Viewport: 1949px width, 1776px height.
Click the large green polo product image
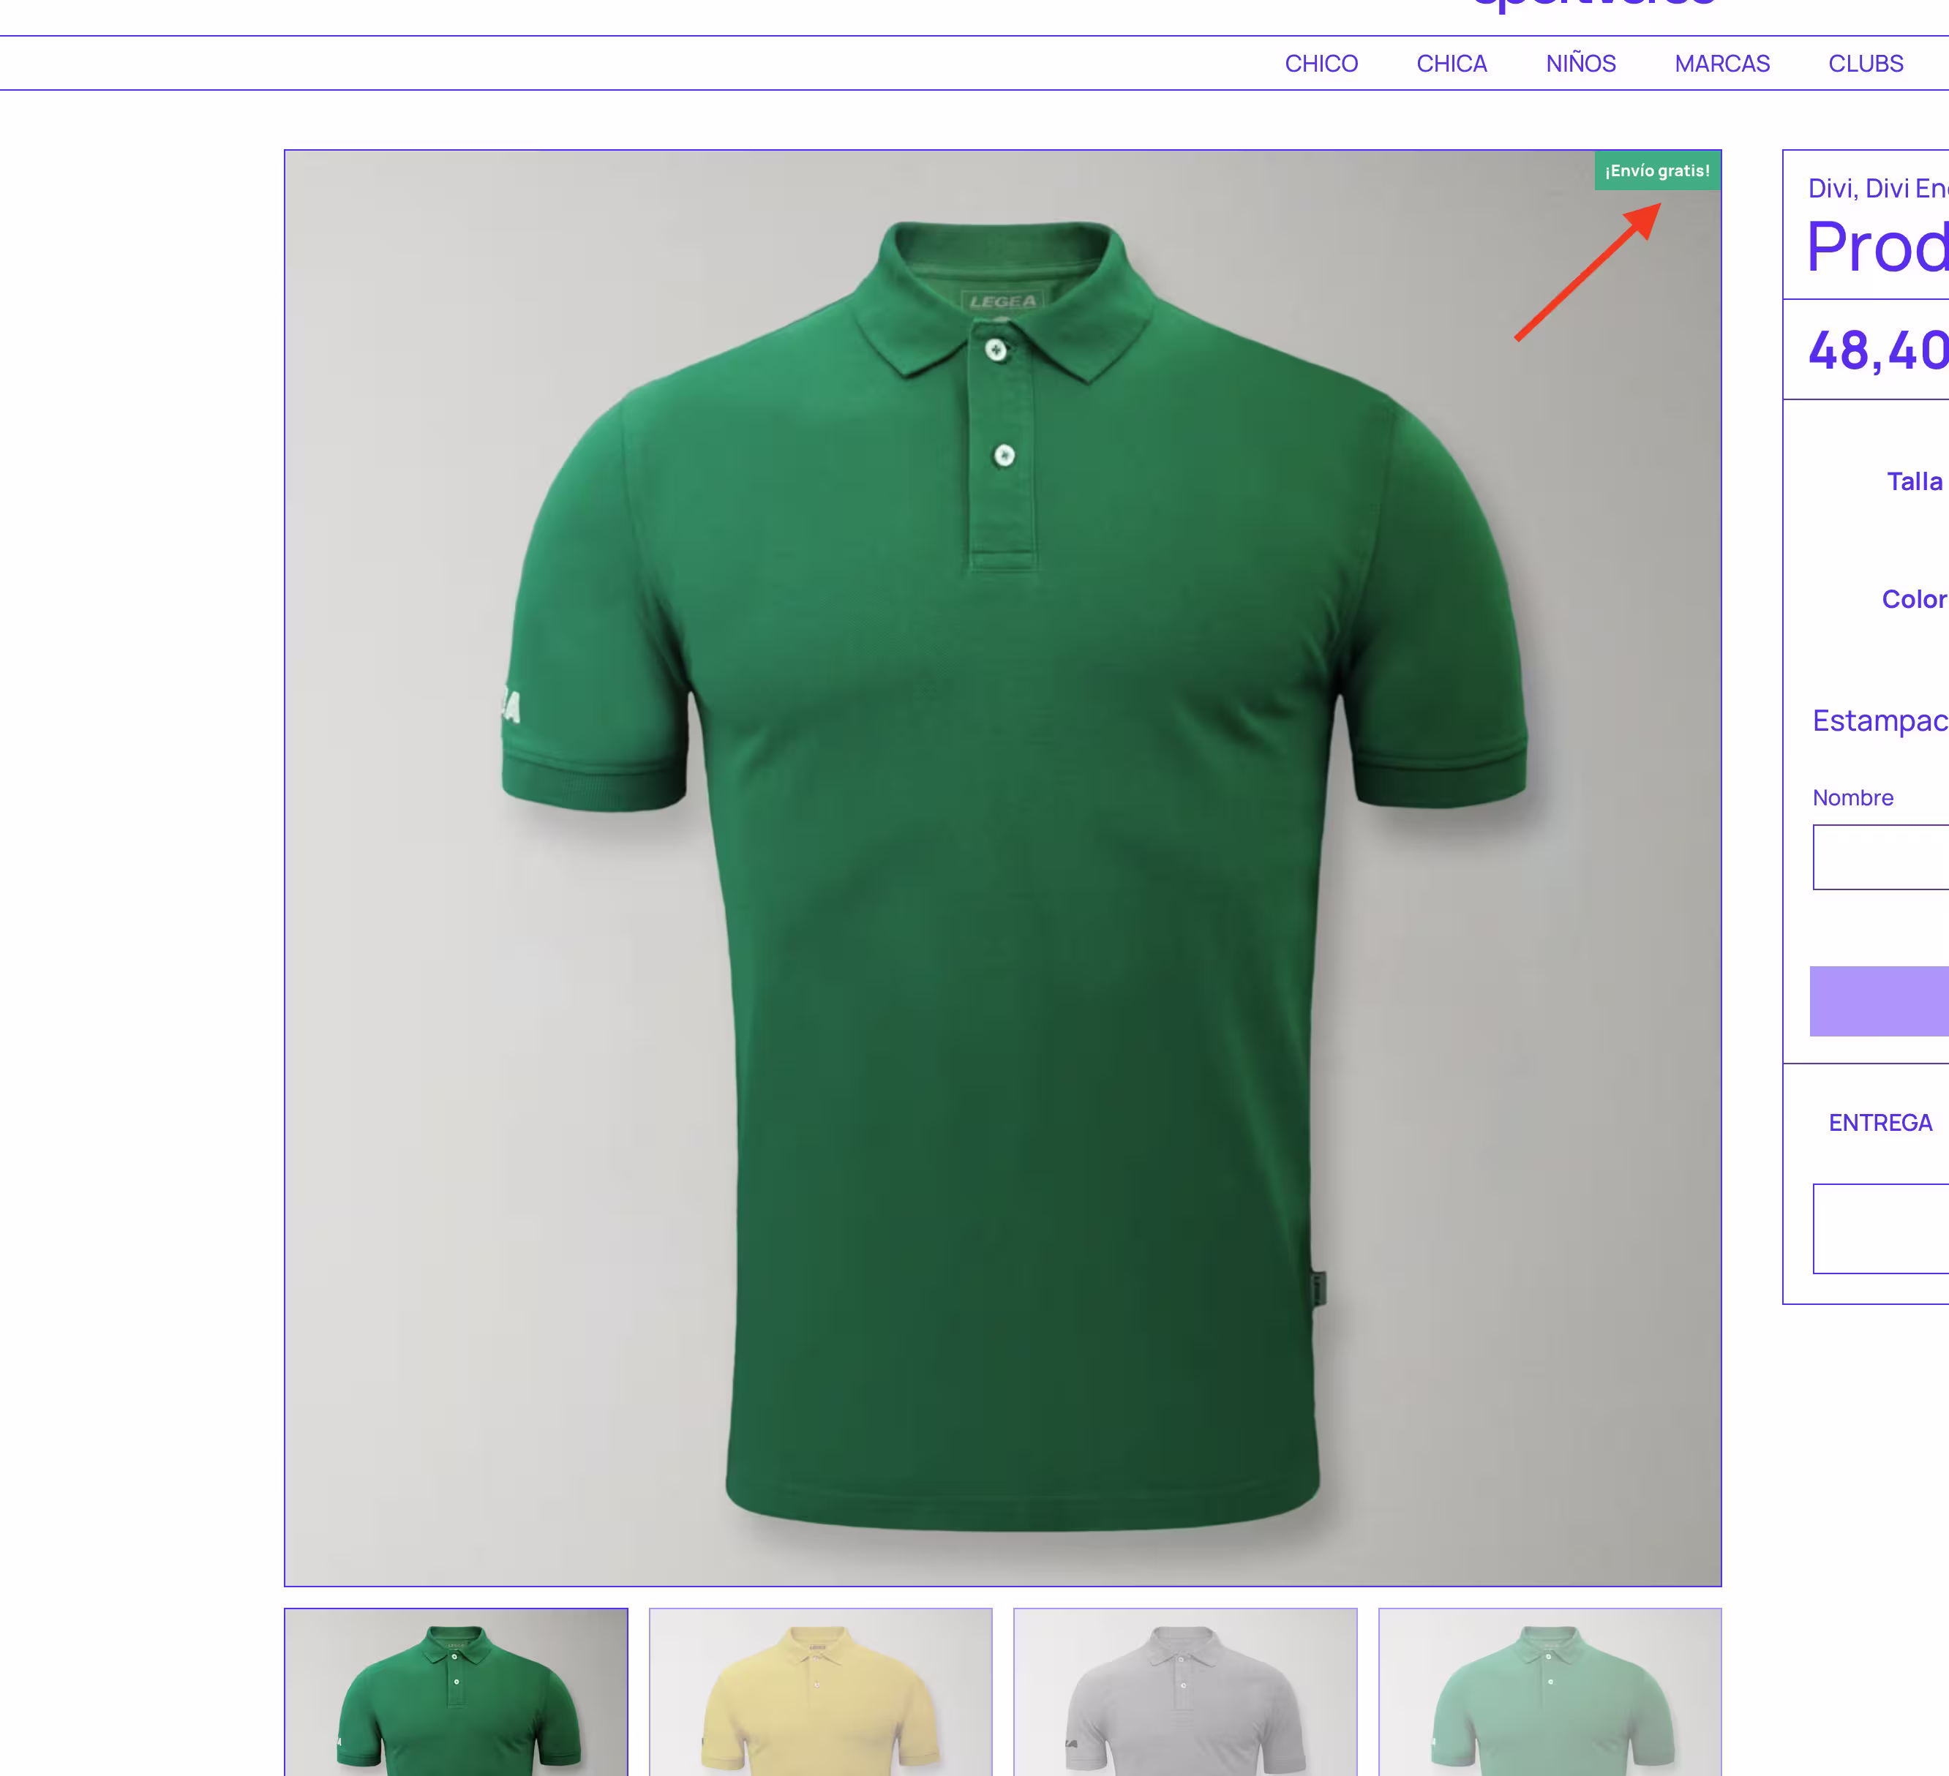pos(1002,868)
